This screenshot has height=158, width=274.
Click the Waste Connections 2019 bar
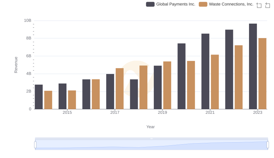pos(167,85)
